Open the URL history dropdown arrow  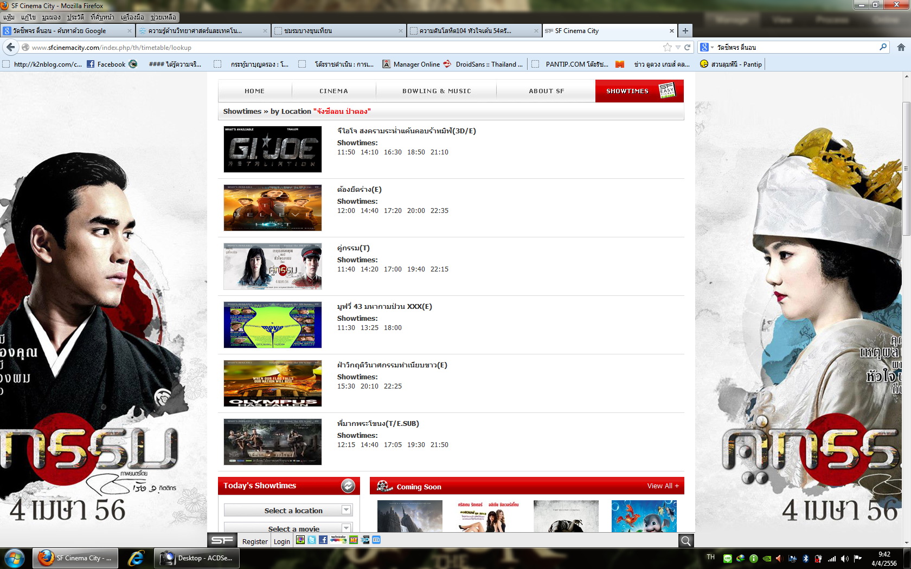(678, 47)
